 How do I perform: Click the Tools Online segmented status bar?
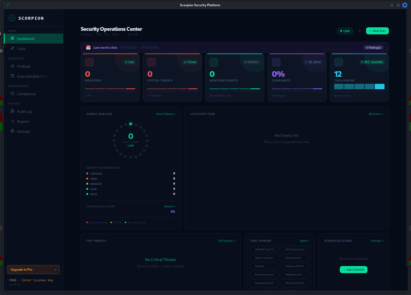(359, 87)
